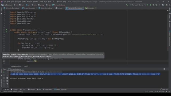Click main() in editor breadcrumb bar

26,66
